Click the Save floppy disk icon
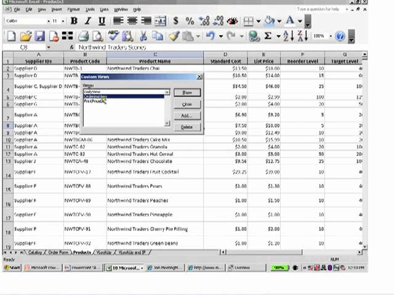 [x=39, y=36]
